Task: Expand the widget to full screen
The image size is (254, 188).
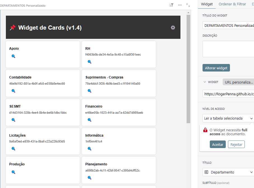Action: 188,5
